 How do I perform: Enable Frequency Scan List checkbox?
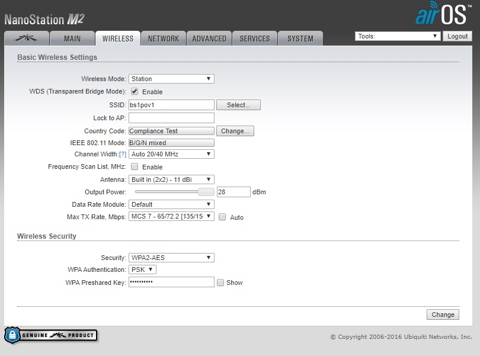(x=135, y=167)
